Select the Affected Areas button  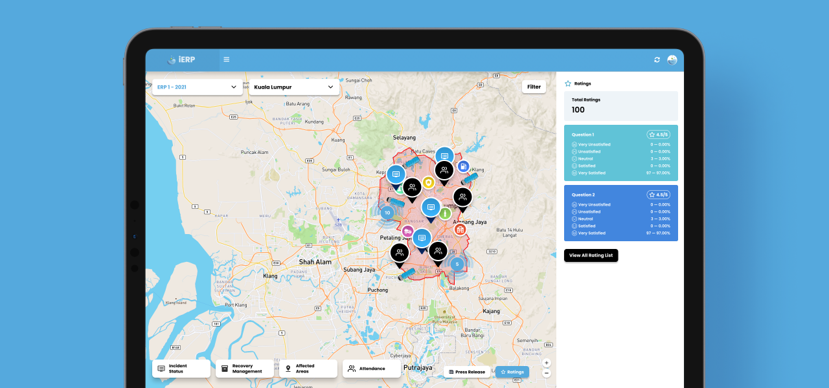[x=308, y=369]
